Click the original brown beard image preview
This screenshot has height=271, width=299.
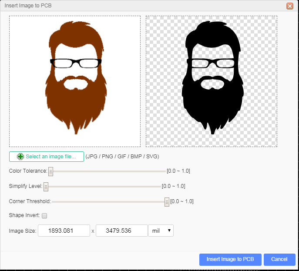click(75, 81)
